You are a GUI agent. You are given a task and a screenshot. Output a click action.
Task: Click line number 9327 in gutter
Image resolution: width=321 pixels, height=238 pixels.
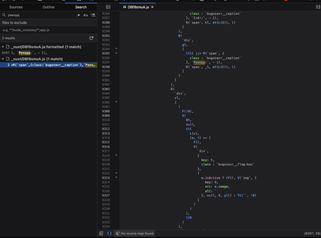(106, 195)
